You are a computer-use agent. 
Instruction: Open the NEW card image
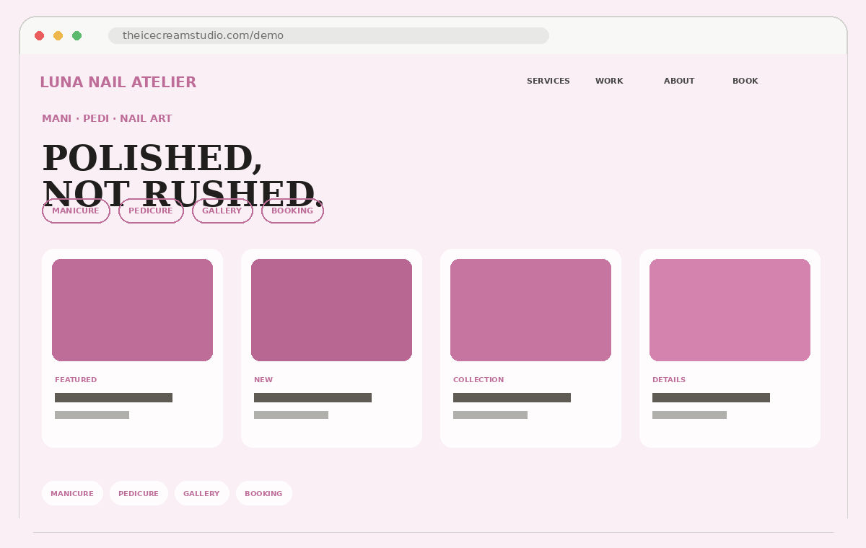click(331, 310)
